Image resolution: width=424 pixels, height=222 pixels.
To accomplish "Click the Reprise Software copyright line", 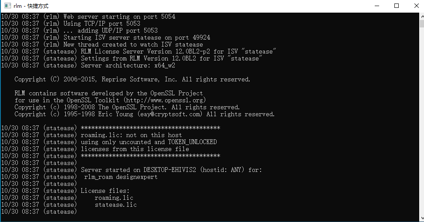I will 132,79.
